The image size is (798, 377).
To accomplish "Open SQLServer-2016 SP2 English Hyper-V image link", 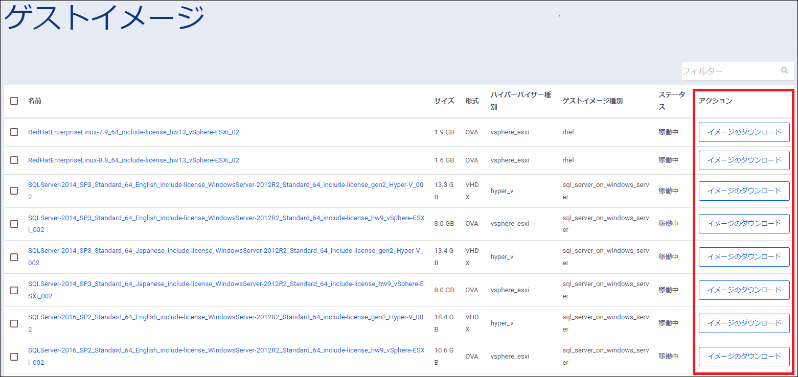I will pos(225,317).
